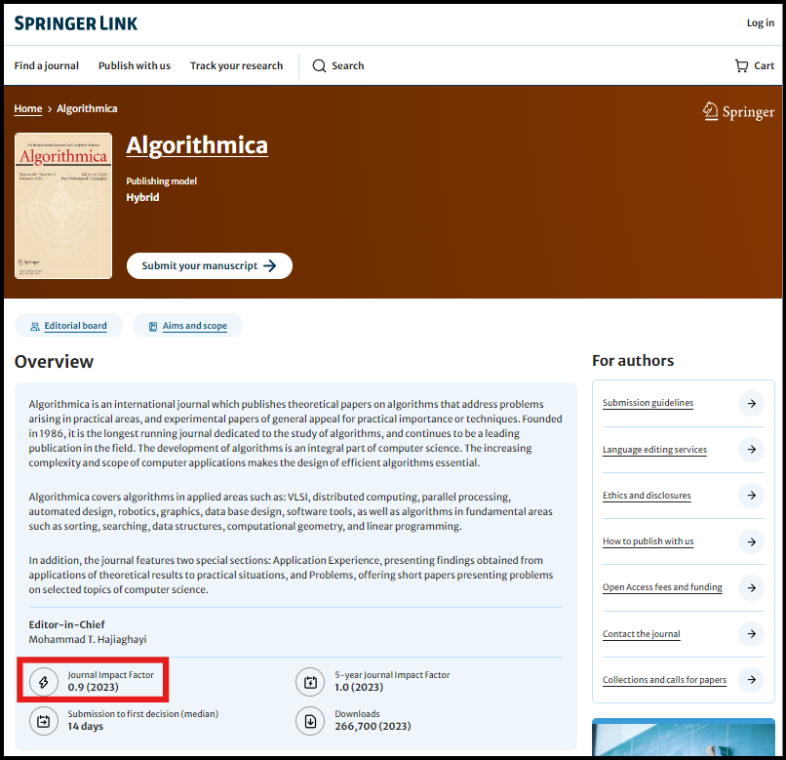Open the Find a journal menu
The width and height of the screenshot is (786, 760).
(x=46, y=65)
